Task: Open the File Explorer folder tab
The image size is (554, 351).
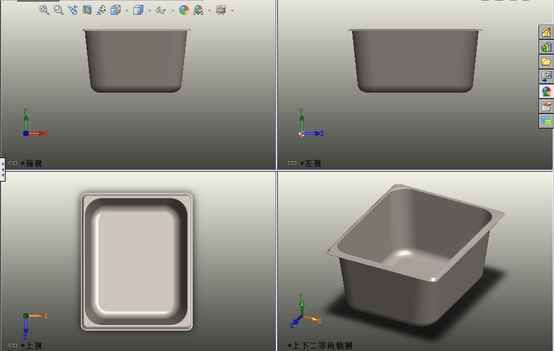Action: pos(546,62)
